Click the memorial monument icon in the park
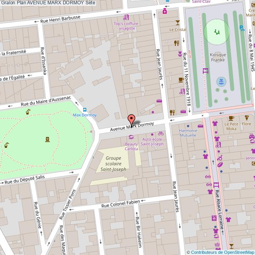The image size is (255, 255). 47,139
